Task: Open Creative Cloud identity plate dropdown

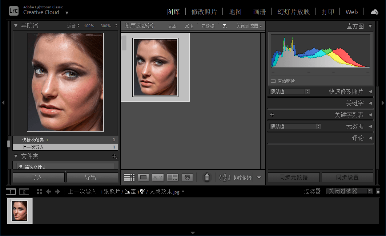Action: tap(67, 13)
